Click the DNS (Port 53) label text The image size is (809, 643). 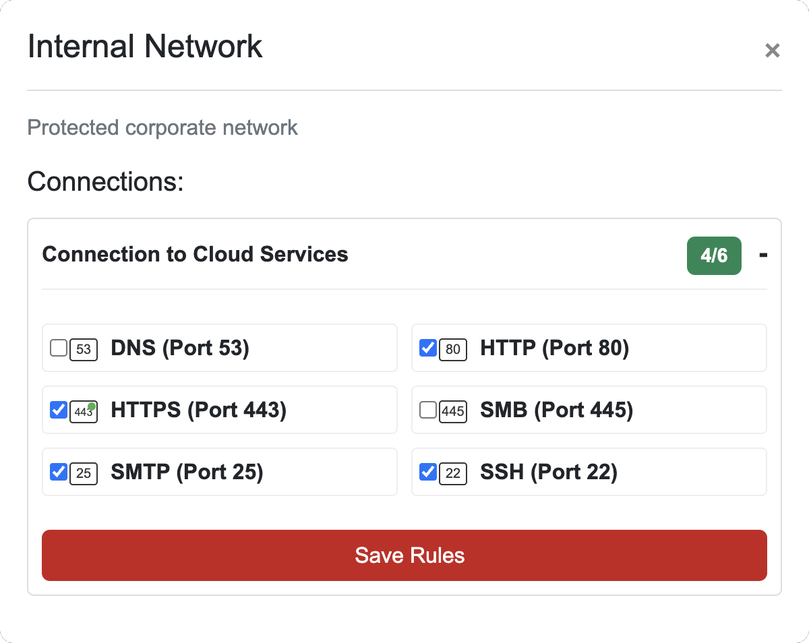180,348
